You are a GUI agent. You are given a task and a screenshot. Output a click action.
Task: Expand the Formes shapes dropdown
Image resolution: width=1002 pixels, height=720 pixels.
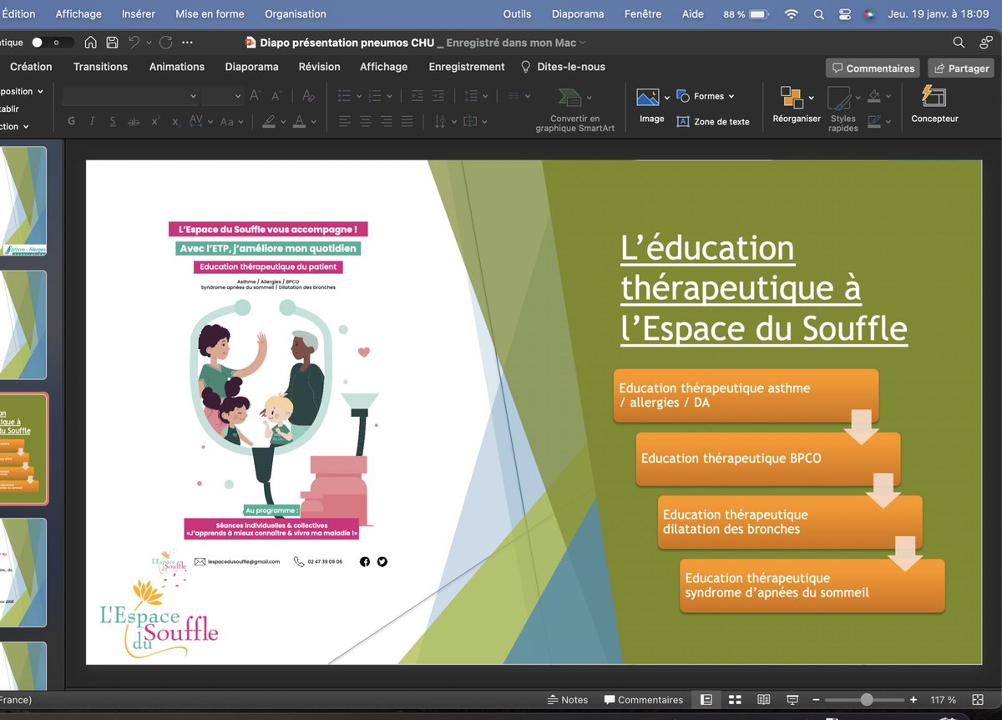(731, 96)
